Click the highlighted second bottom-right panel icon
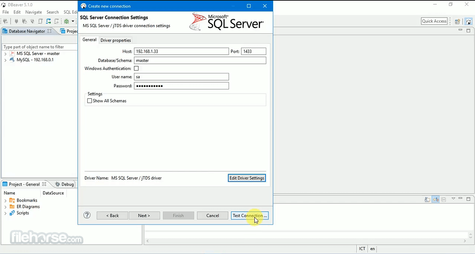Screen dimensions: 475x254 (x=436, y=200)
